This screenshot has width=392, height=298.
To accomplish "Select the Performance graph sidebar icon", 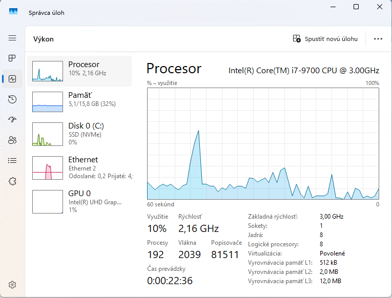I will [x=12, y=79].
